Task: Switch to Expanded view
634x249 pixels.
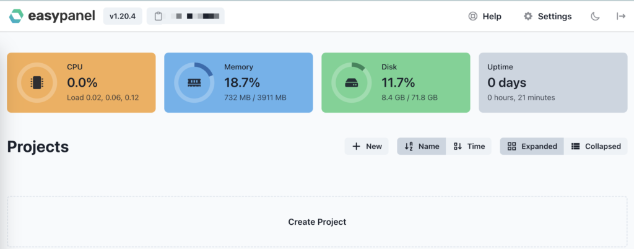Action: (532, 146)
